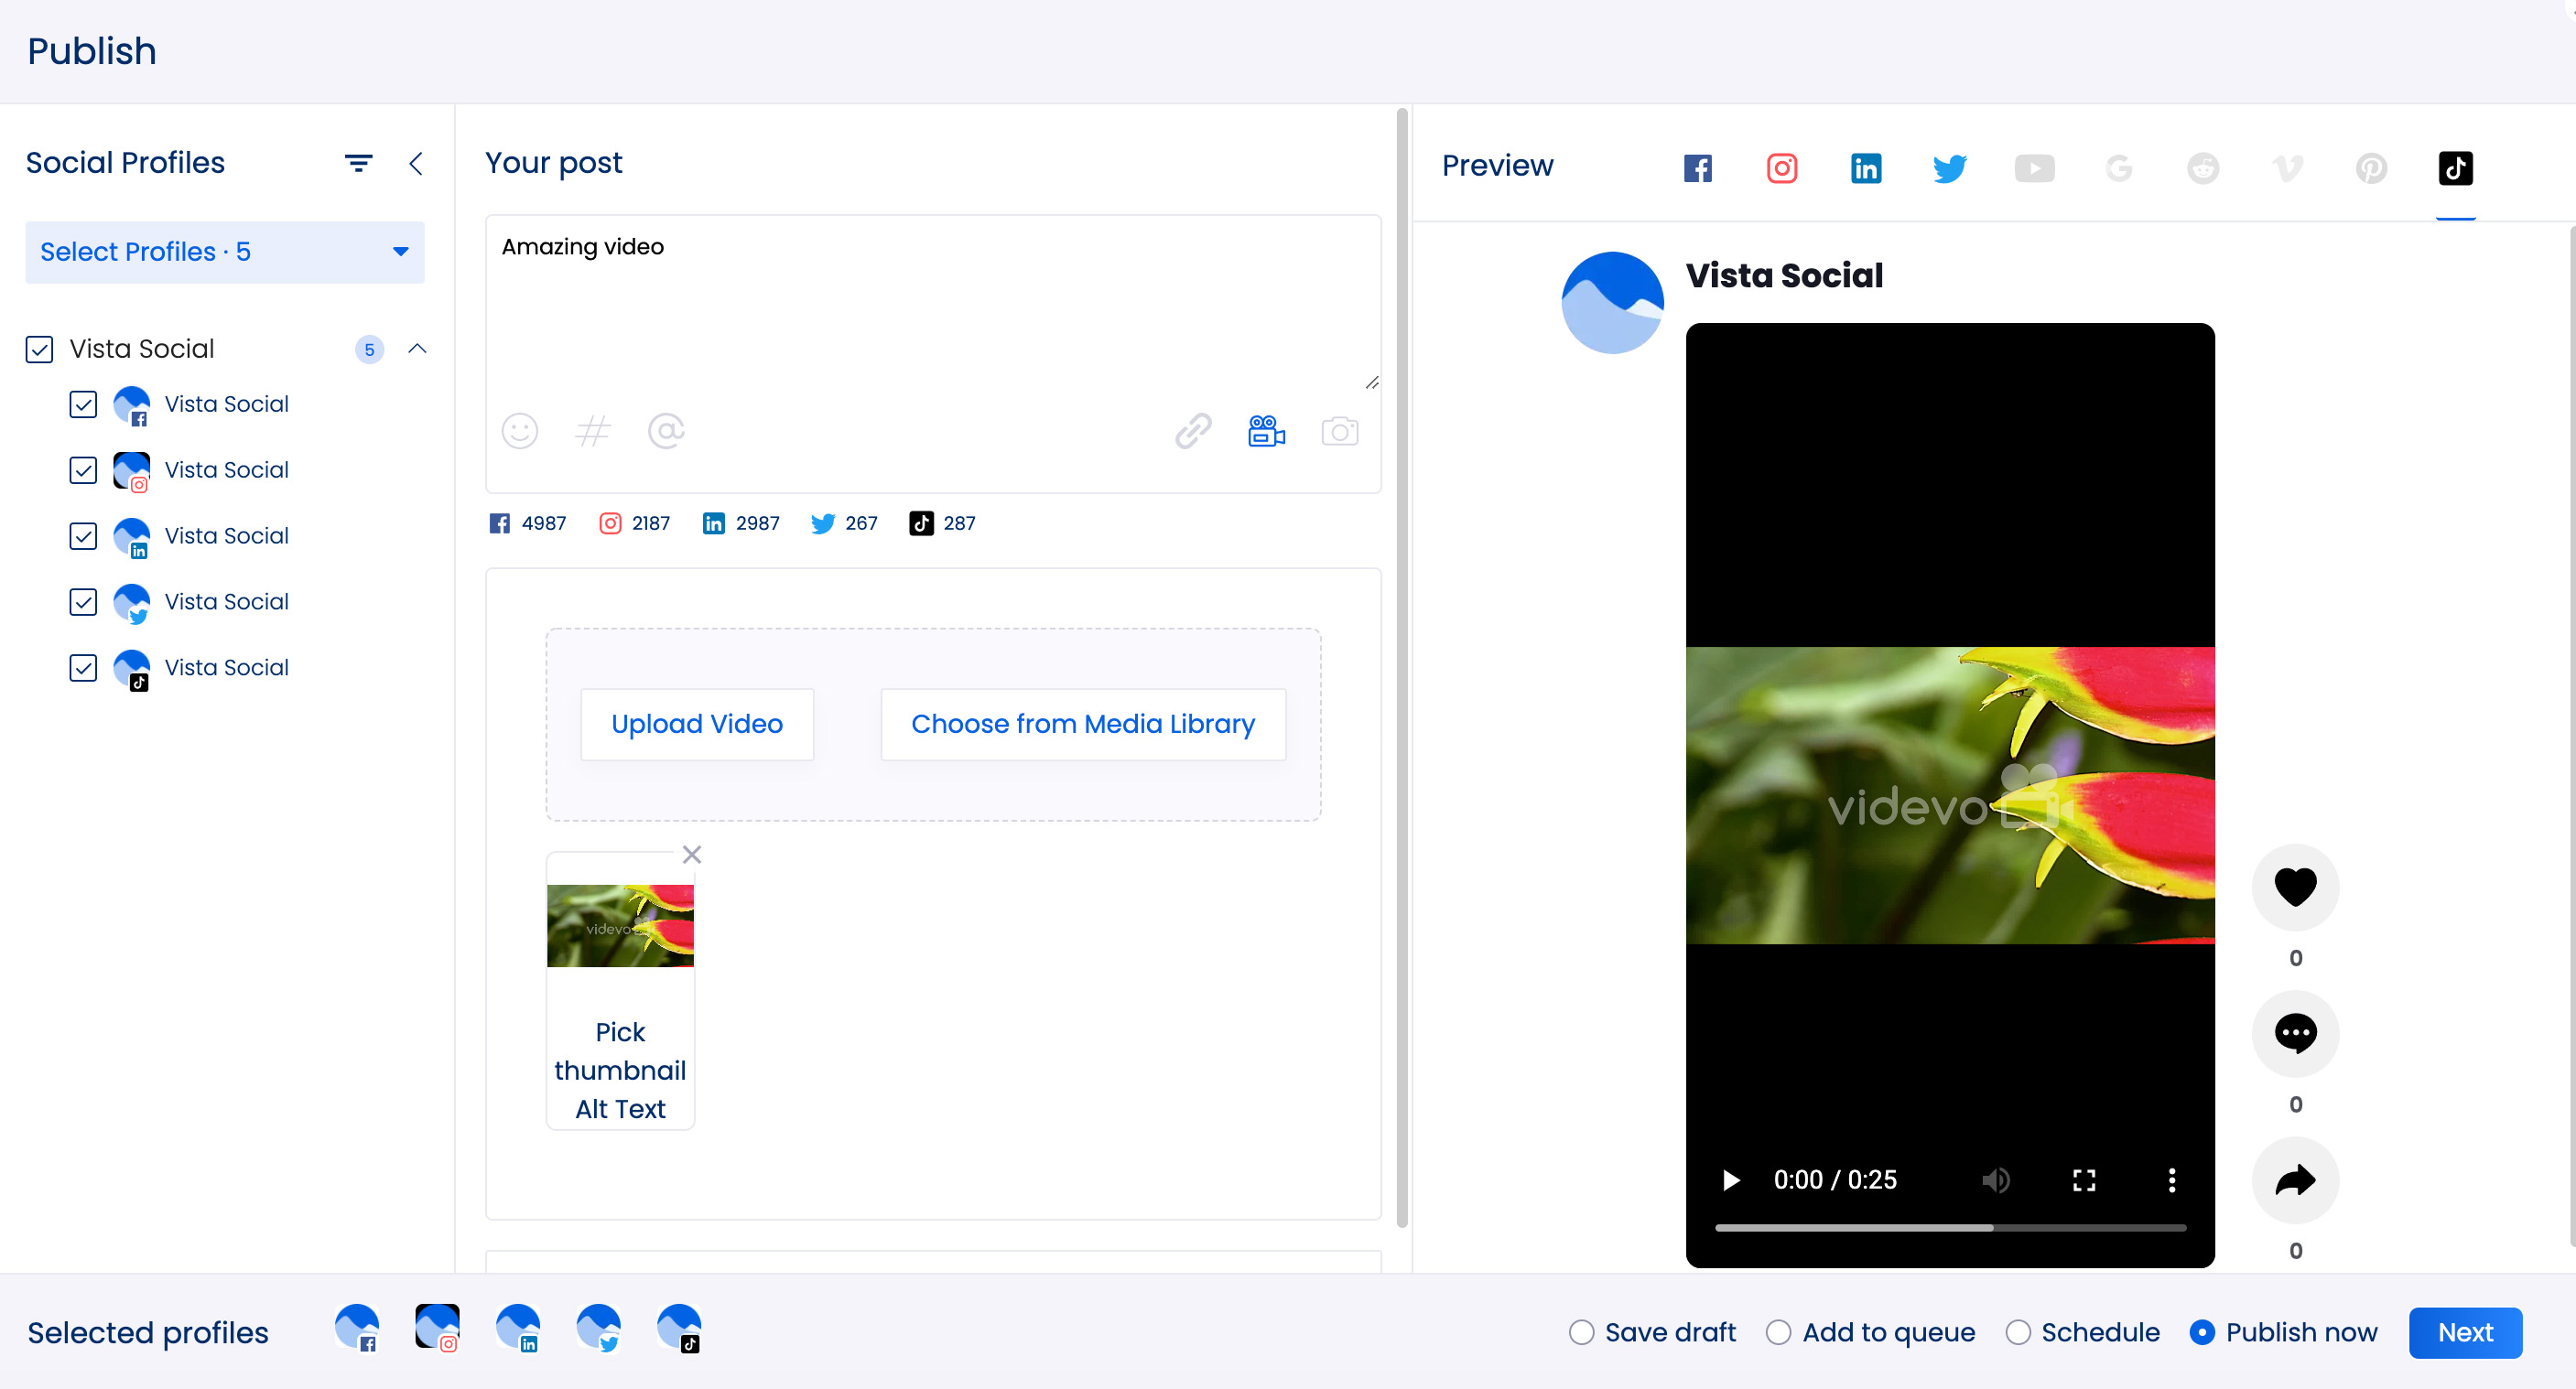Click the hashtag icon in post editor

(x=593, y=432)
